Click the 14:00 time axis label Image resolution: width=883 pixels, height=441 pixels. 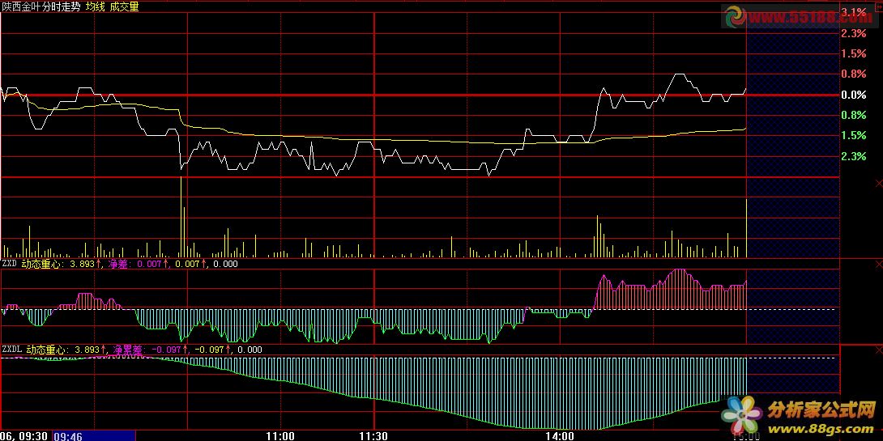(561, 436)
